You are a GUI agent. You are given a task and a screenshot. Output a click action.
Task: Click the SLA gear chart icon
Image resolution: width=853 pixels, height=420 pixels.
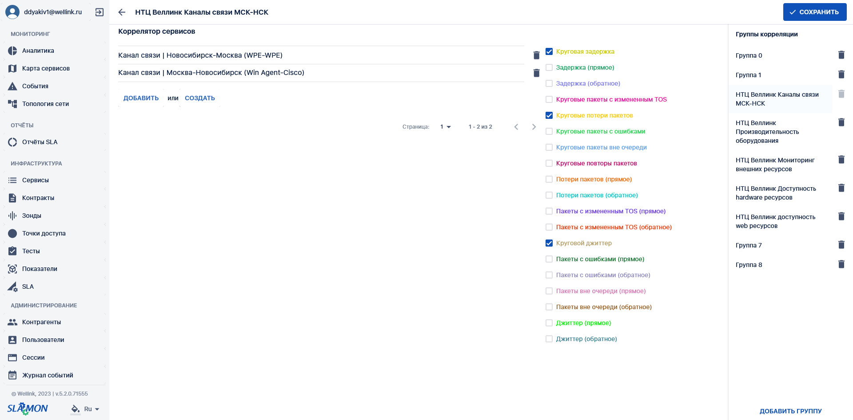12,287
